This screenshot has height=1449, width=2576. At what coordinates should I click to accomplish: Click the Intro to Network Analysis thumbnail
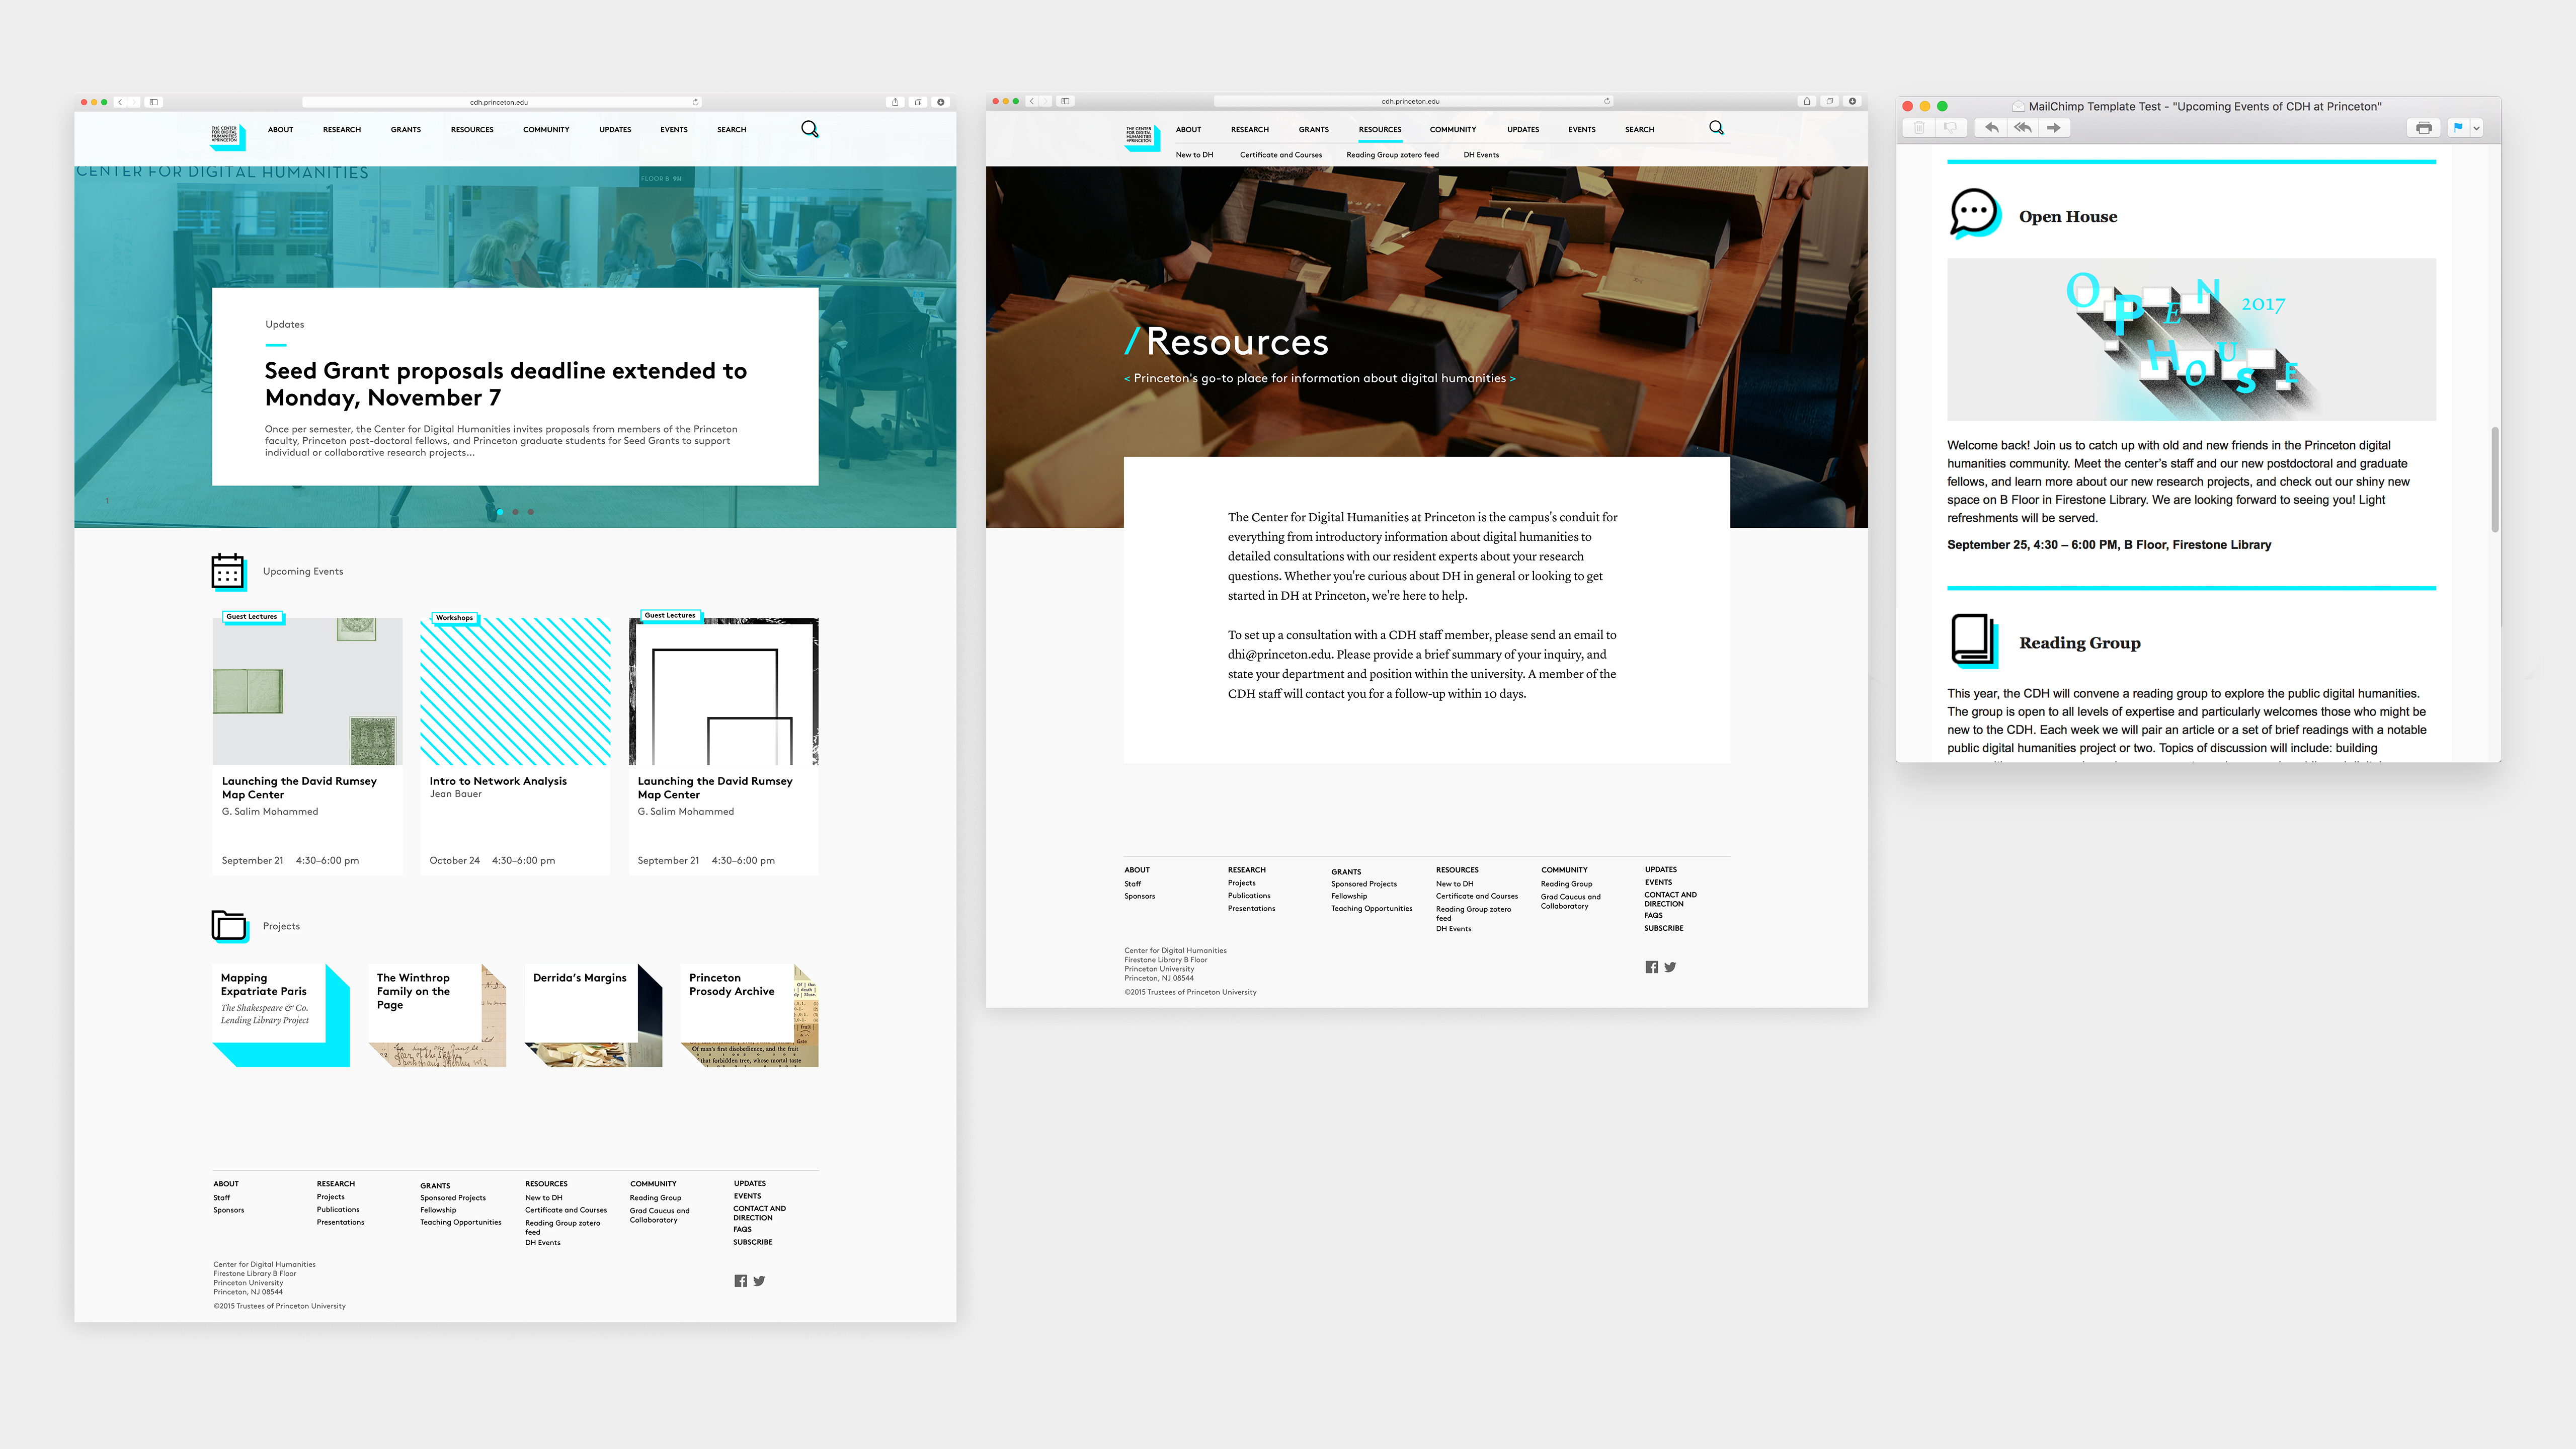pos(514,691)
